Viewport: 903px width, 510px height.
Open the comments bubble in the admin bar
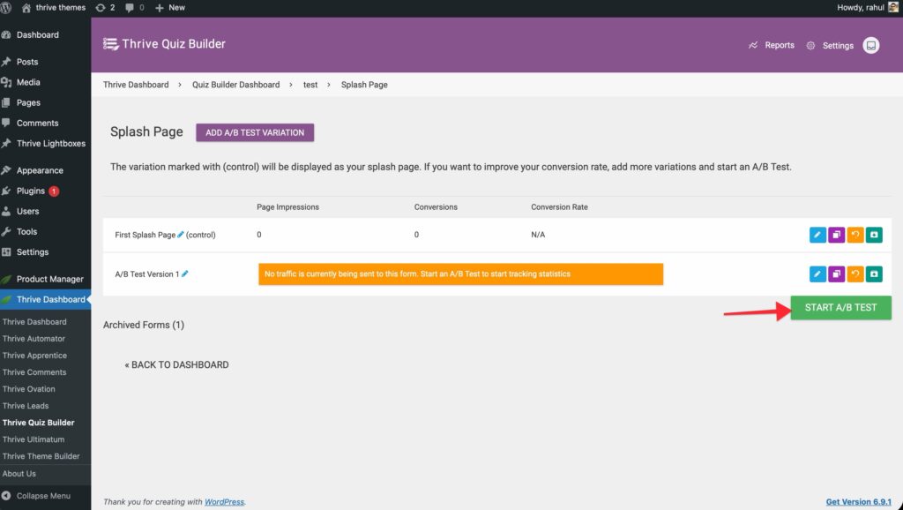135,7
